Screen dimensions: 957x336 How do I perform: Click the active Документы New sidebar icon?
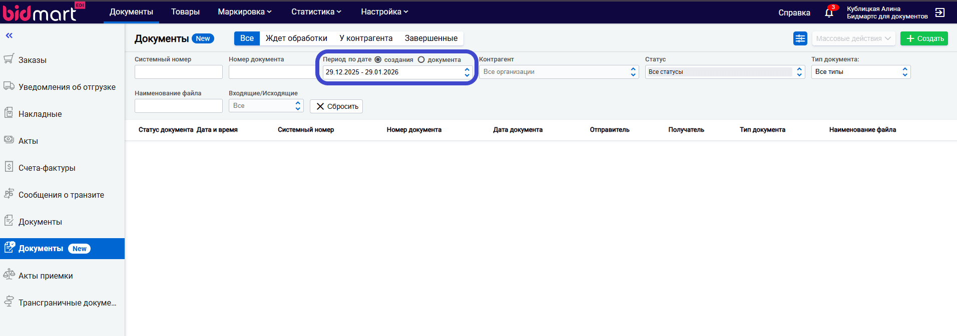pos(10,247)
